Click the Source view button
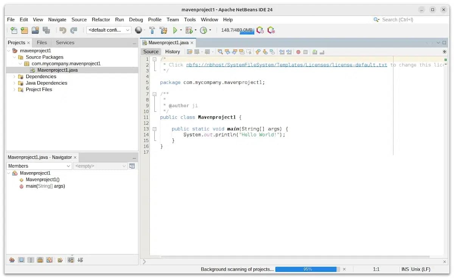Viewport: 454px width, 279px height. 151,52
